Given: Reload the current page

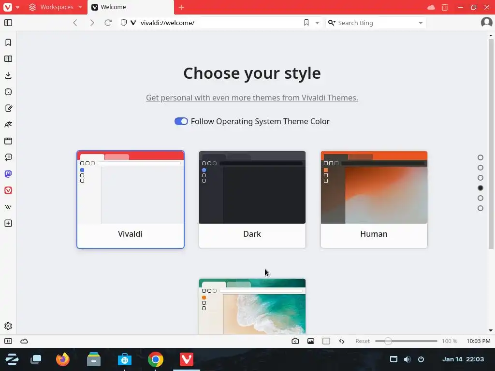Looking at the screenshot, I should click(x=108, y=23).
